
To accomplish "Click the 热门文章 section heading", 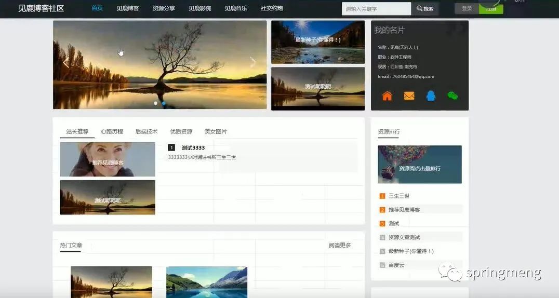I will (x=71, y=245).
